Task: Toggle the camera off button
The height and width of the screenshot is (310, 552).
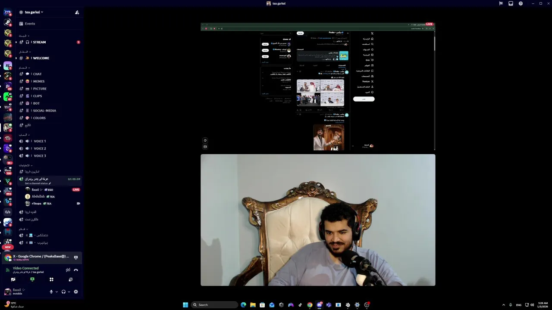Action: pyautogui.click(x=13, y=279)
